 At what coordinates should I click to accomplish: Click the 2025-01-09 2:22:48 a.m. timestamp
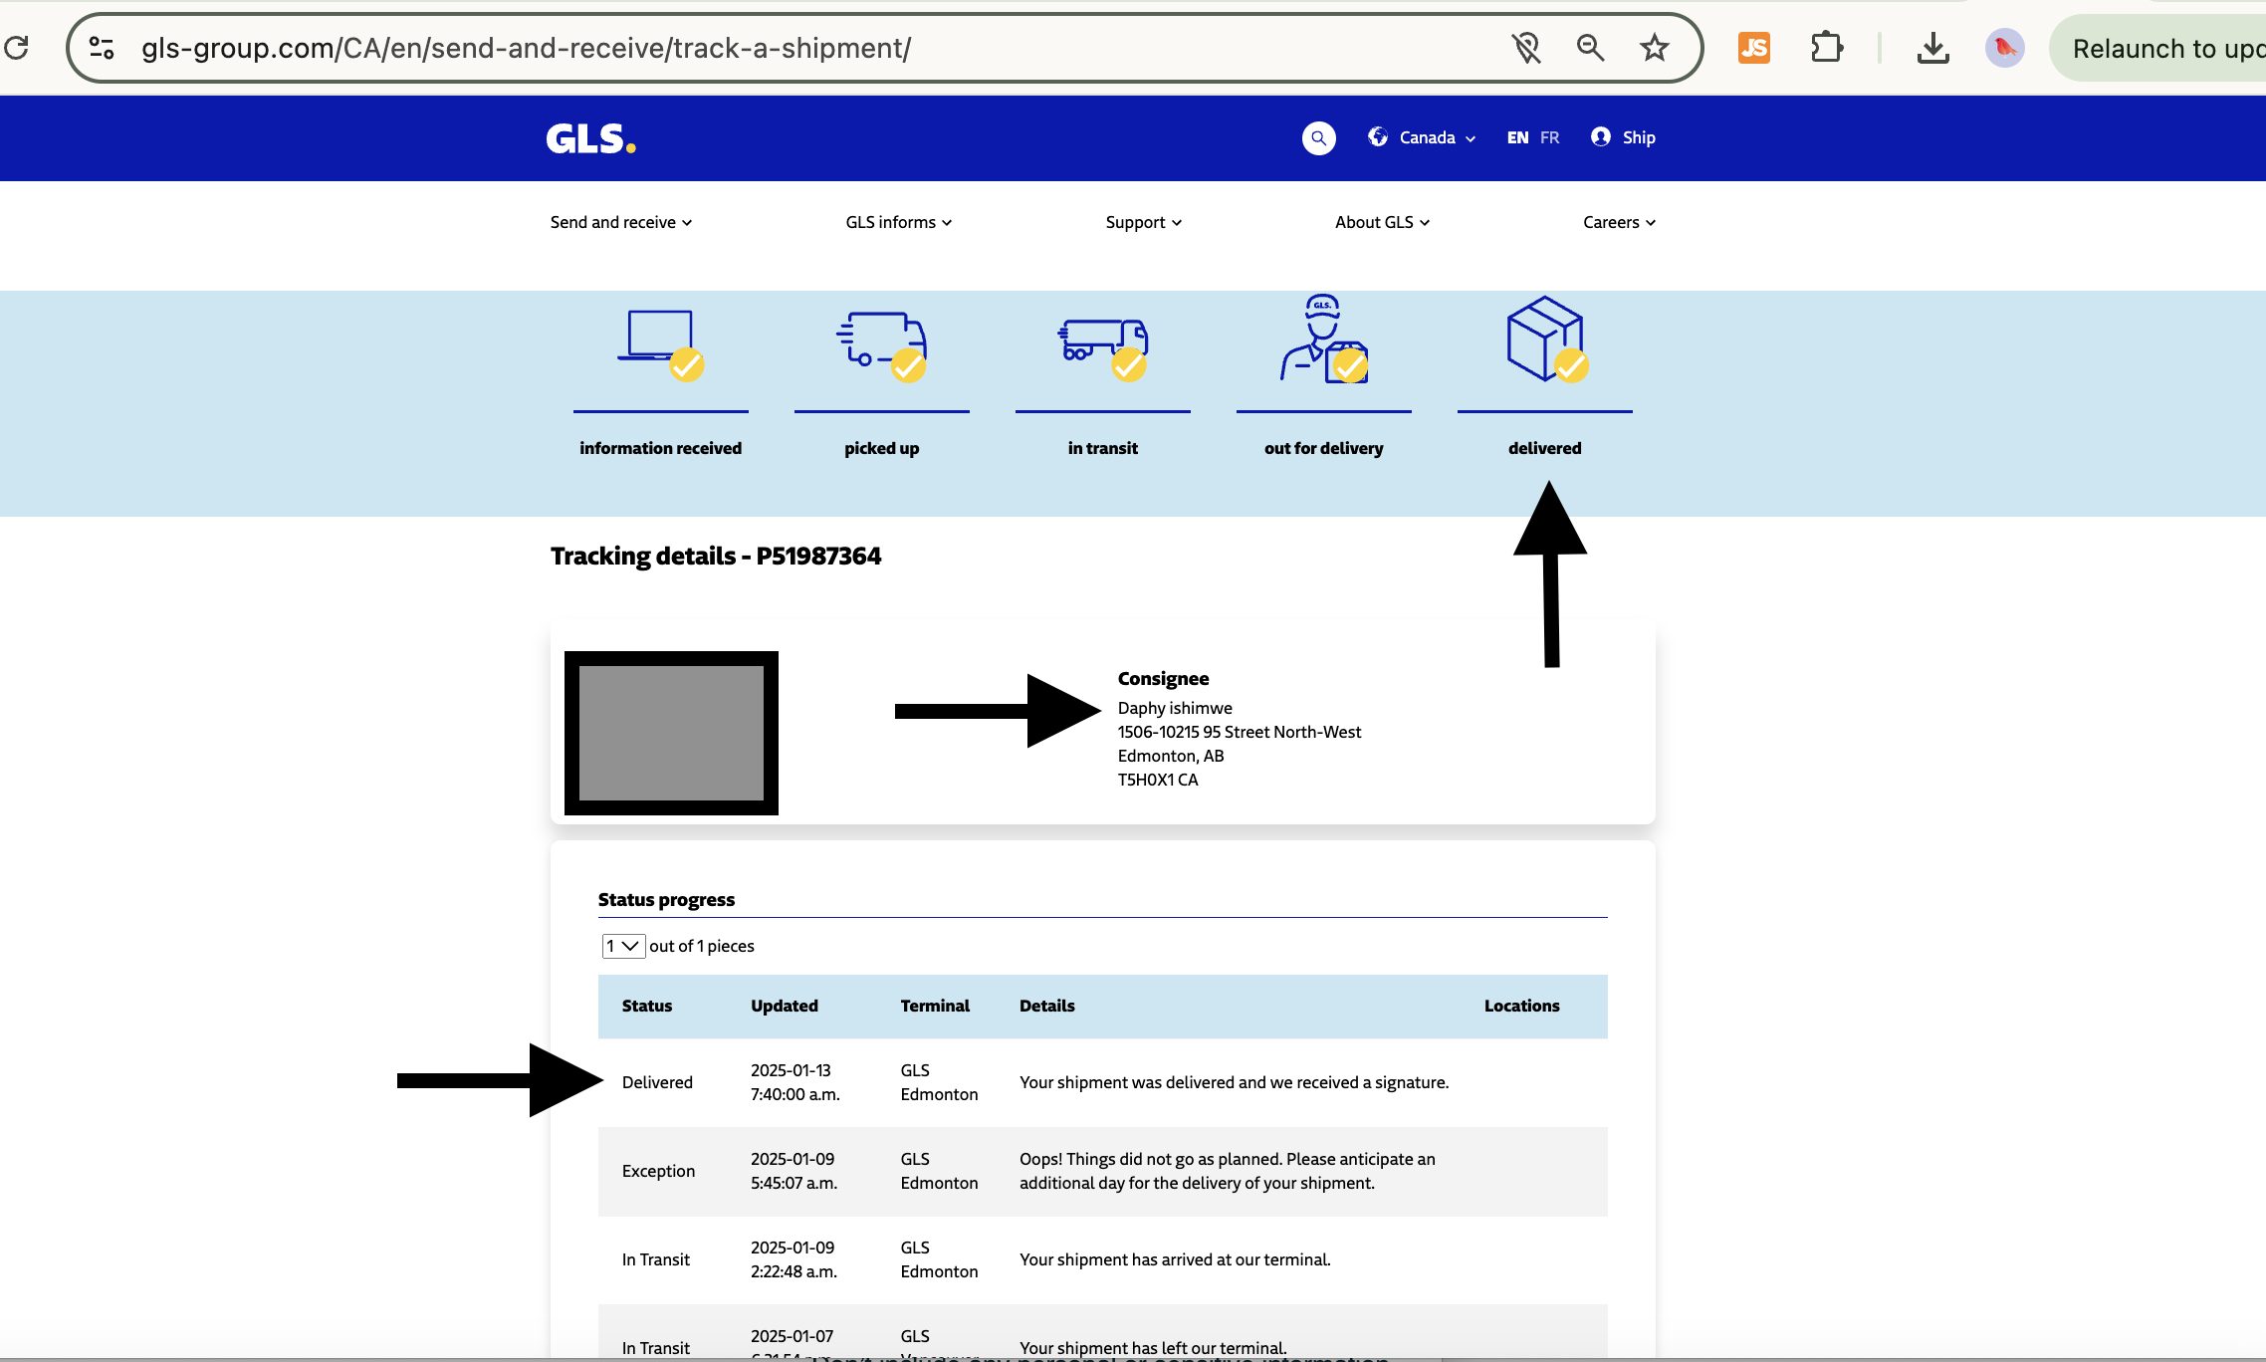point(793,1259)
